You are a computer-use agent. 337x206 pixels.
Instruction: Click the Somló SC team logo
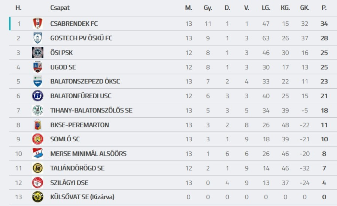click(37, 139)
